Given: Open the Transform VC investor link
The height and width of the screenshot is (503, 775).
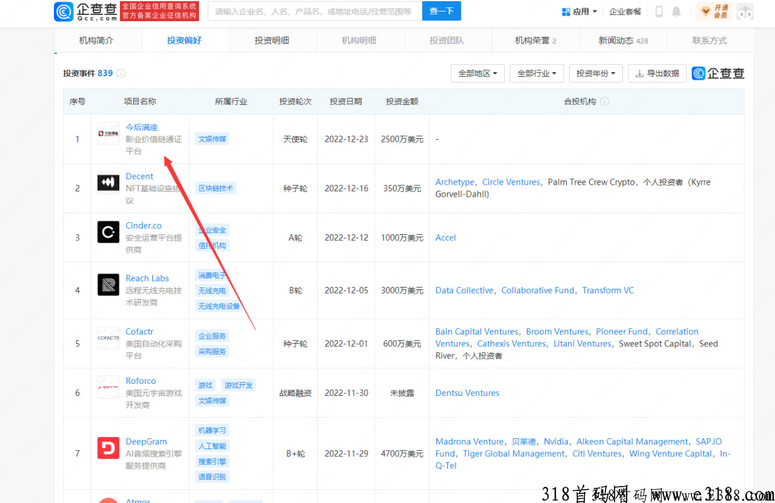Looking at the screenshot, I should pyautogui.click(x=608, y=291).
